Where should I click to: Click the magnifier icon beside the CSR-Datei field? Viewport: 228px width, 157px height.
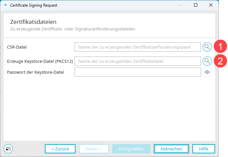[207, 47]
